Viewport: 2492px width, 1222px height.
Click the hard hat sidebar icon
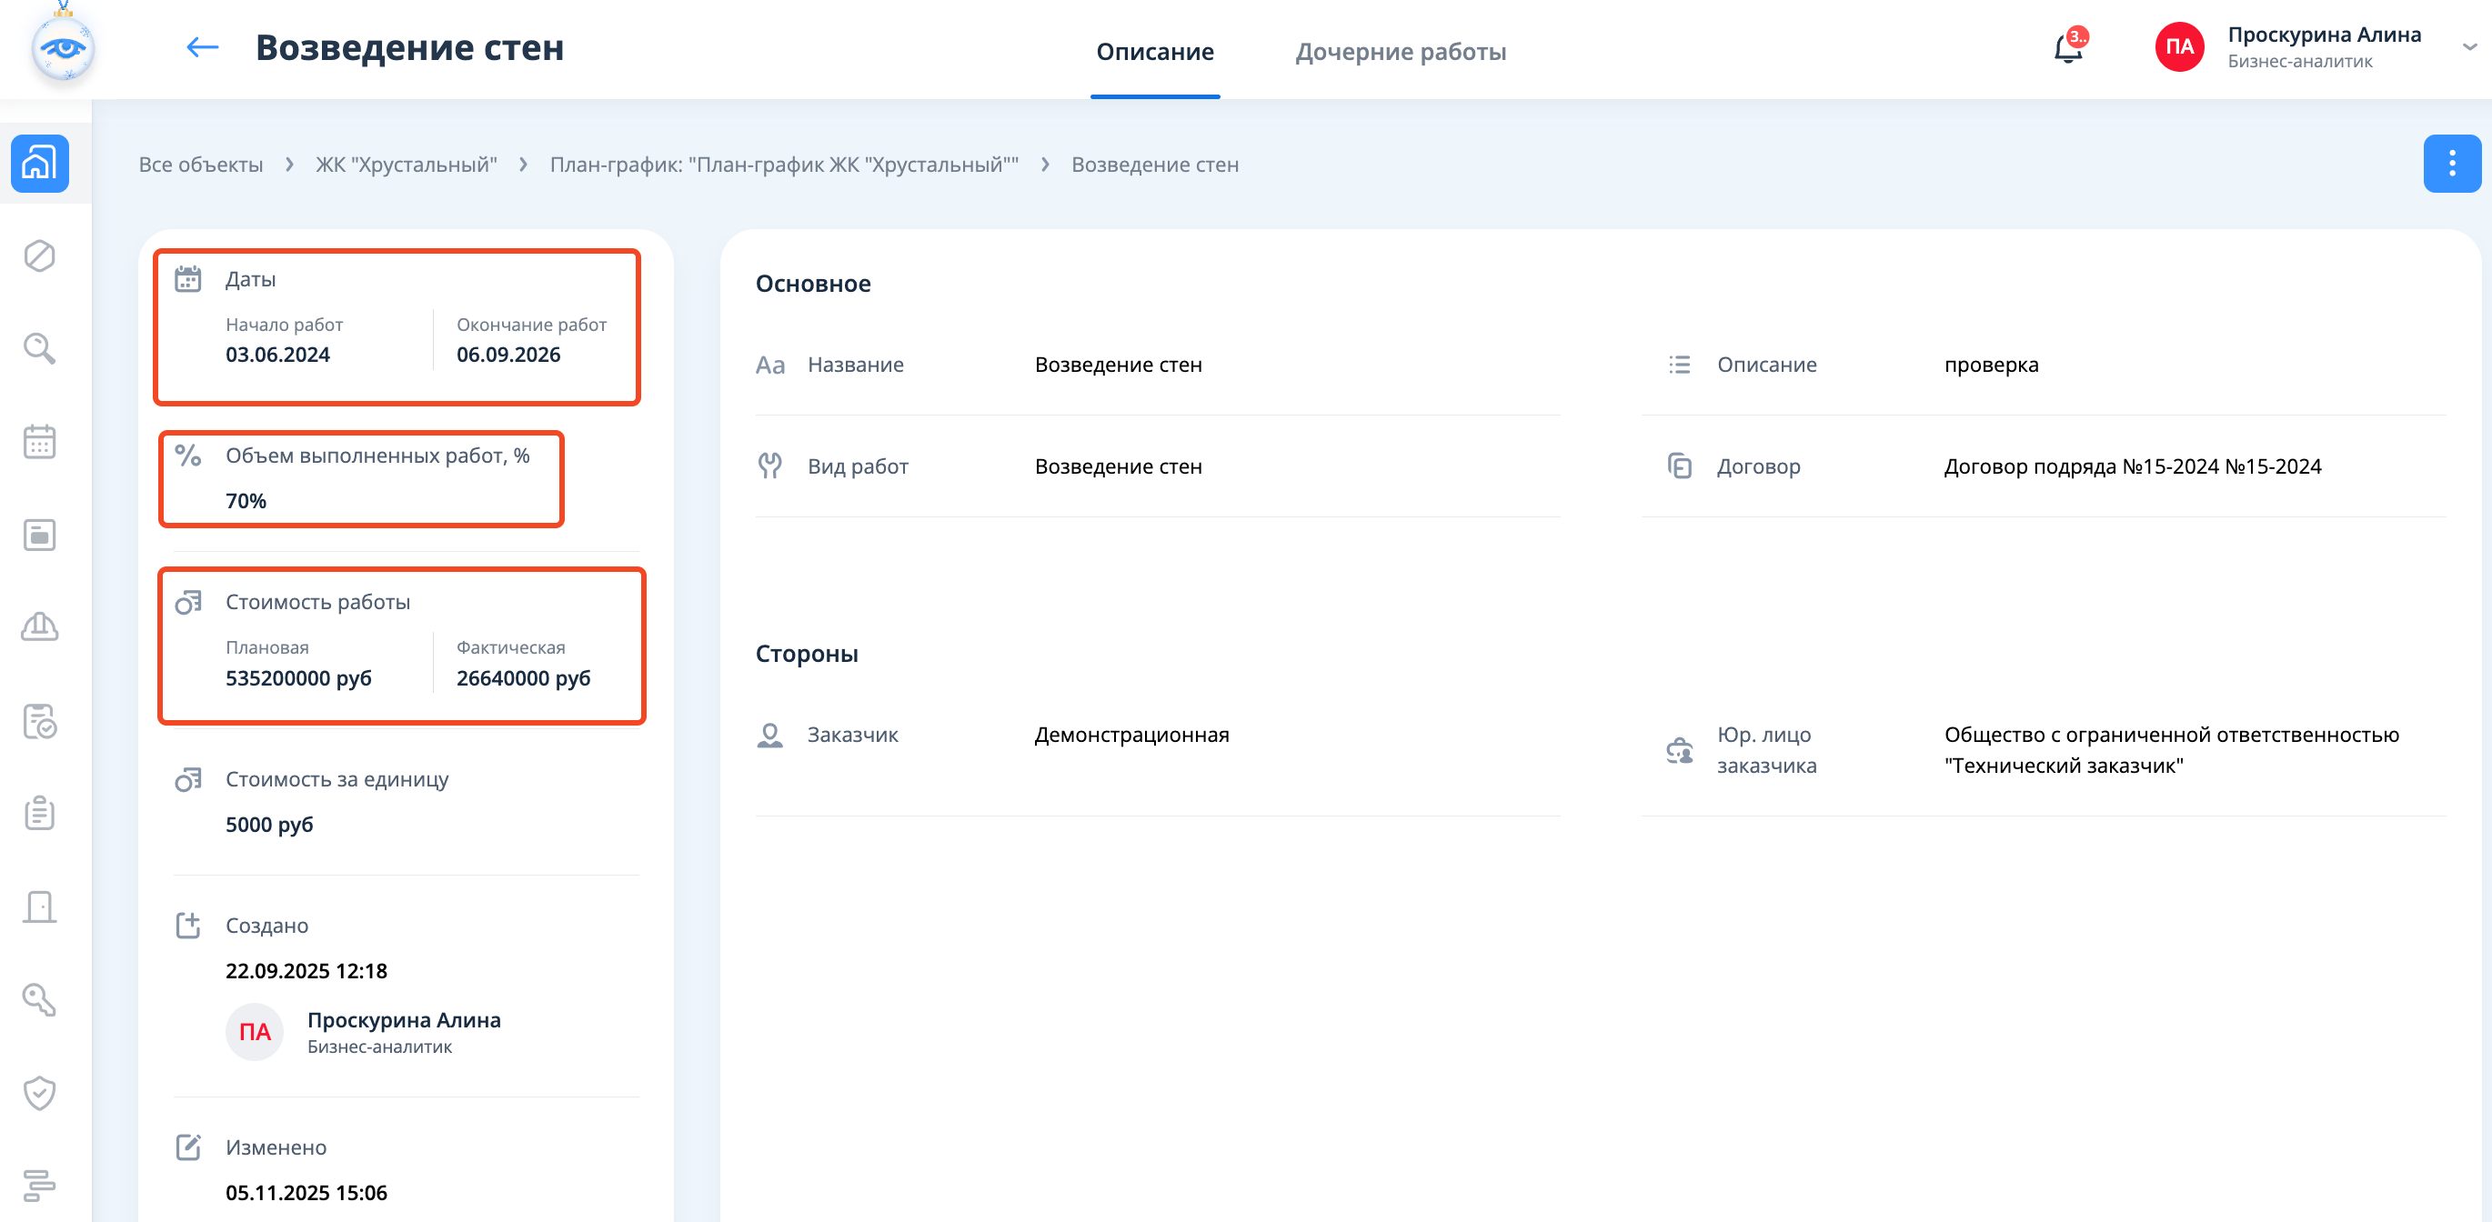coord(40,627)
